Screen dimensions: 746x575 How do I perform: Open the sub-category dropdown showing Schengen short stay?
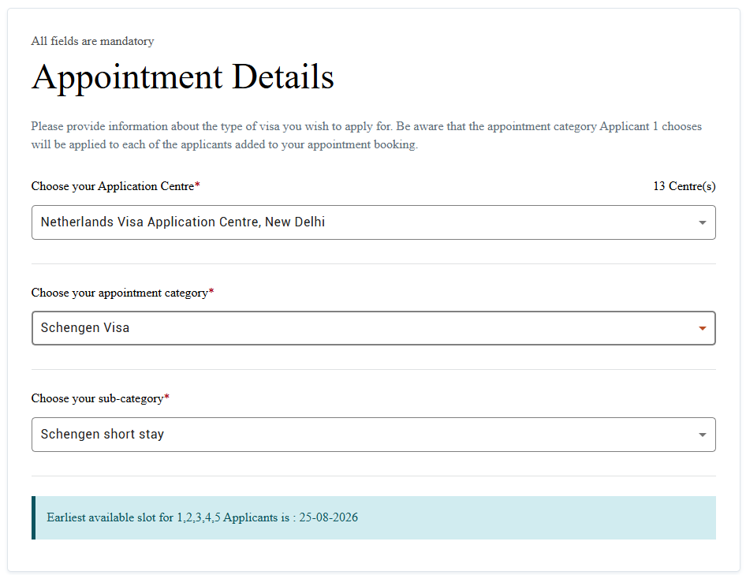click(x=374, y=435)
